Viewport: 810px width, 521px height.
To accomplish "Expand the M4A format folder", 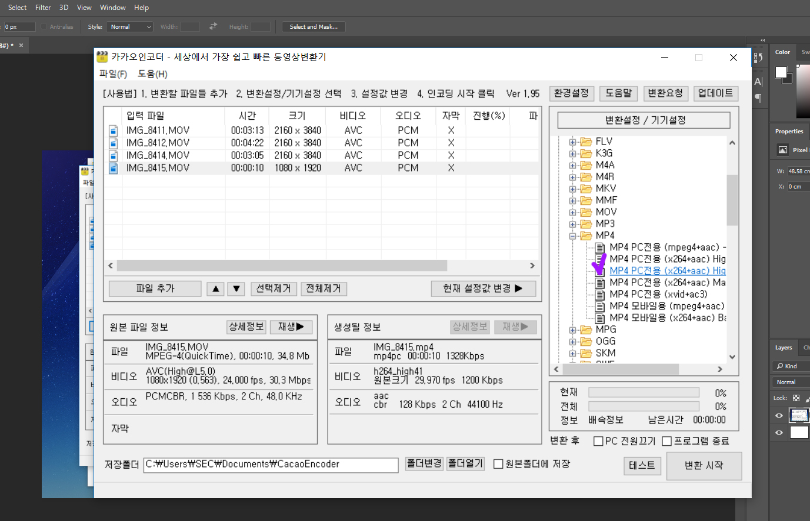I will point(572,166).
